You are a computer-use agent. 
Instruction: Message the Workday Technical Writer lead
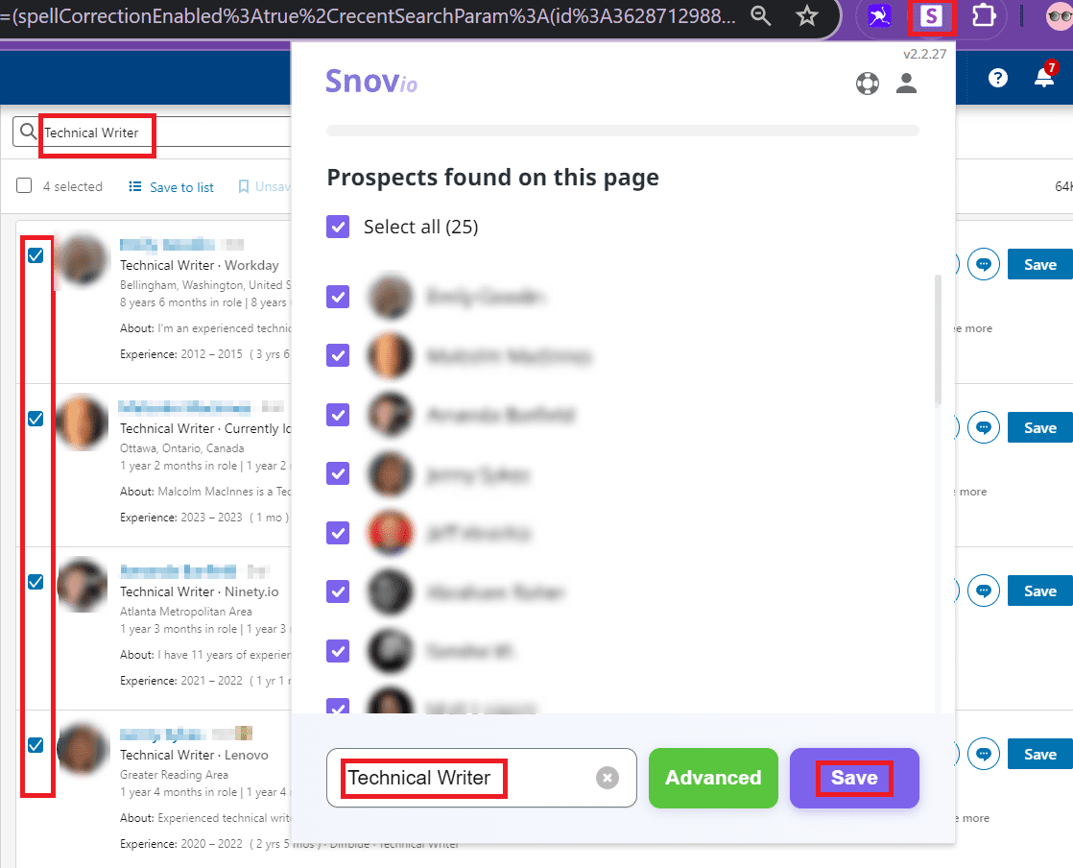[x=983, y=264]
